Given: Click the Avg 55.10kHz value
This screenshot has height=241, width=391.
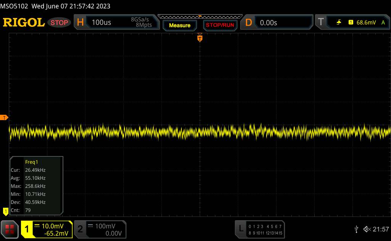Looking at the screenshot, I should (35, 178).
